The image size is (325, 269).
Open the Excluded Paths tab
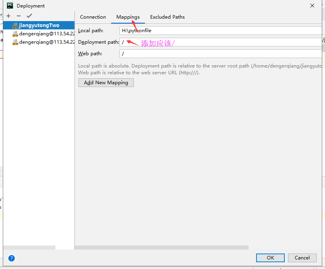pos(167,17)
